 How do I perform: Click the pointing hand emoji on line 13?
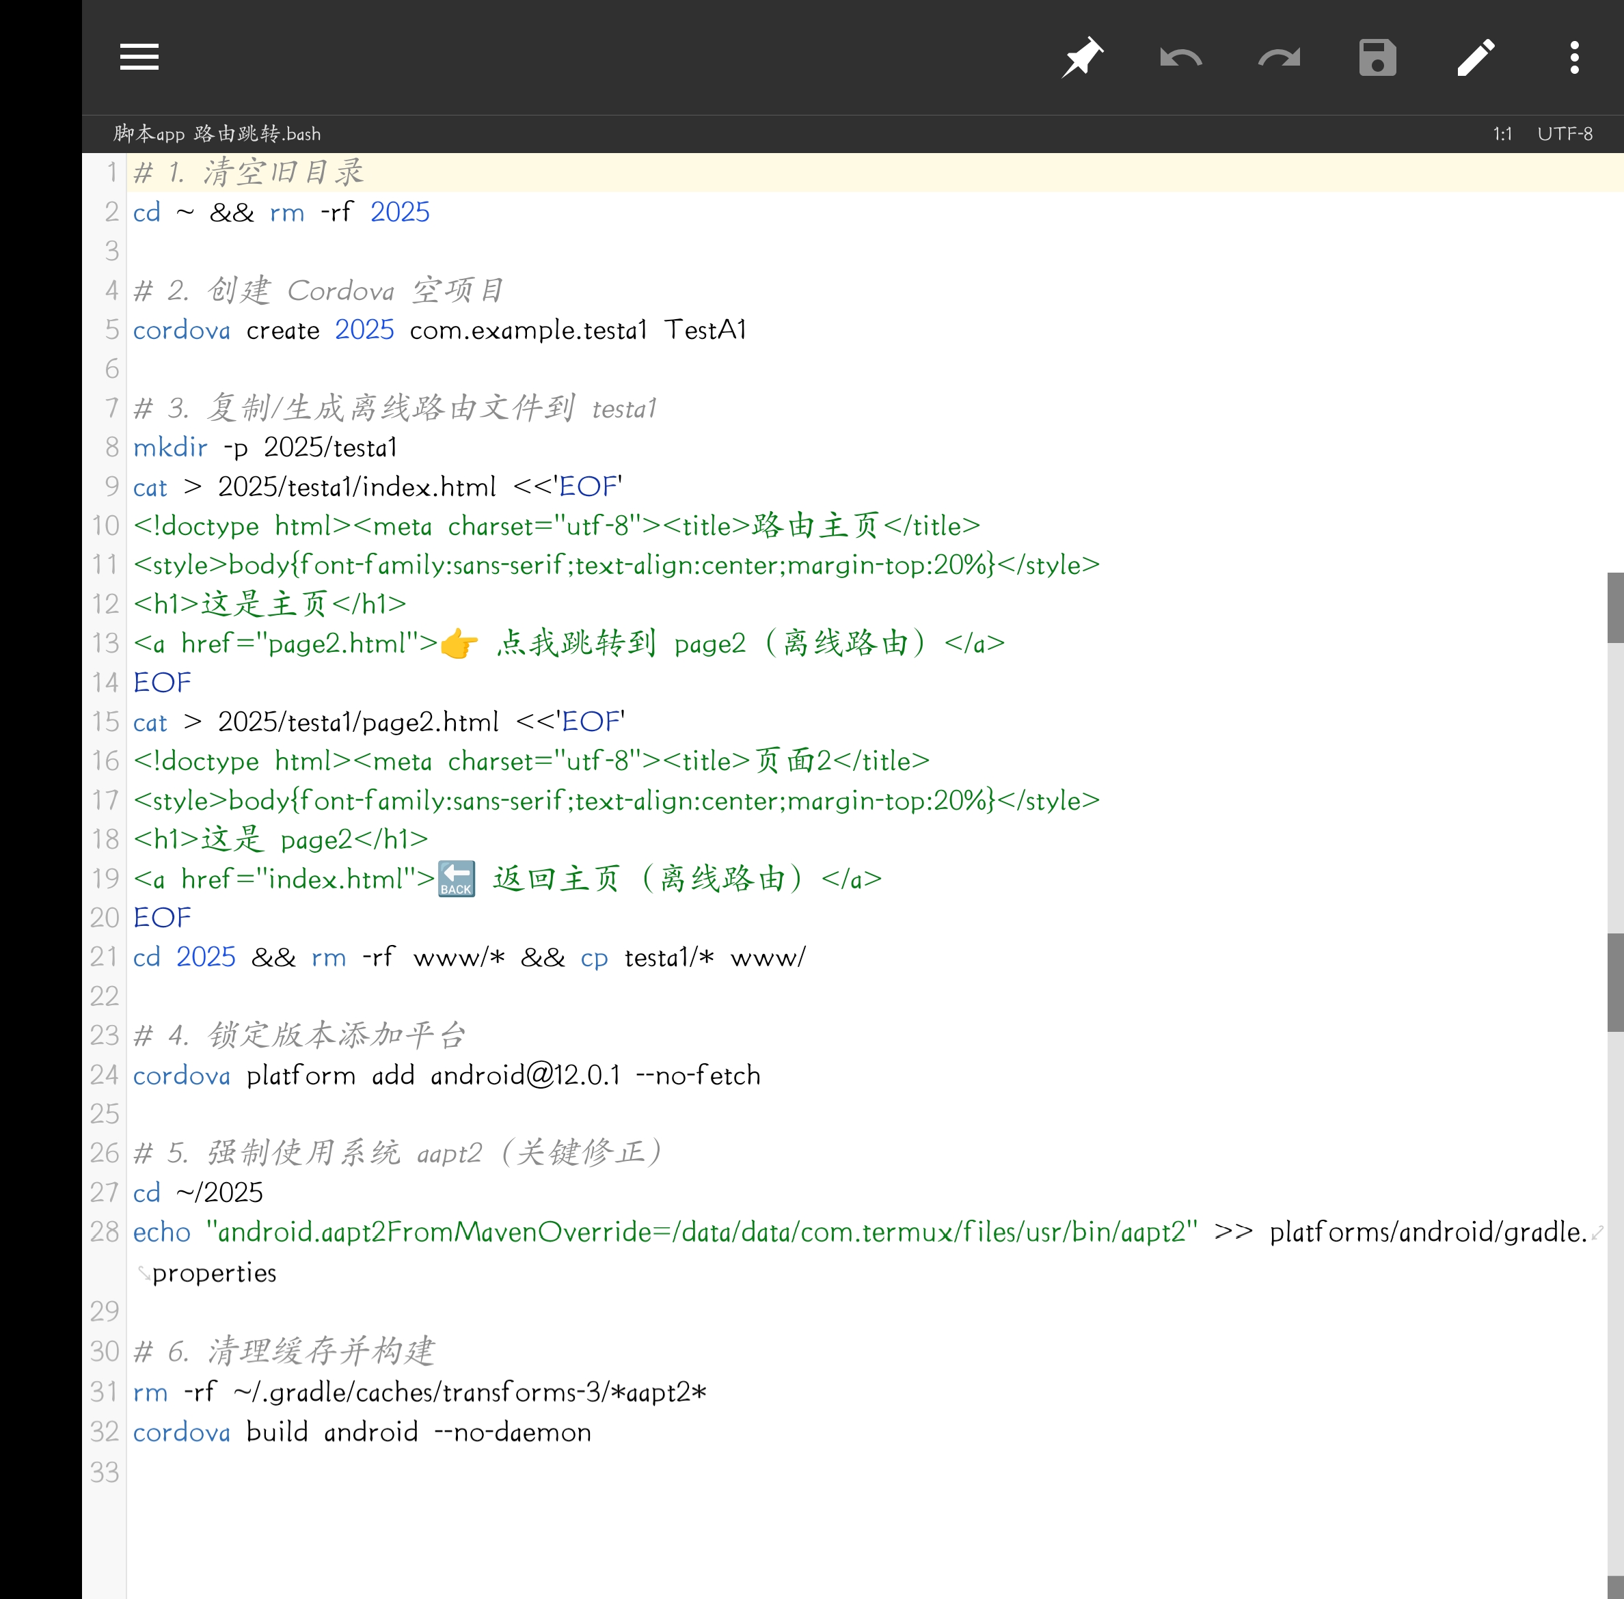click(459, 644)
